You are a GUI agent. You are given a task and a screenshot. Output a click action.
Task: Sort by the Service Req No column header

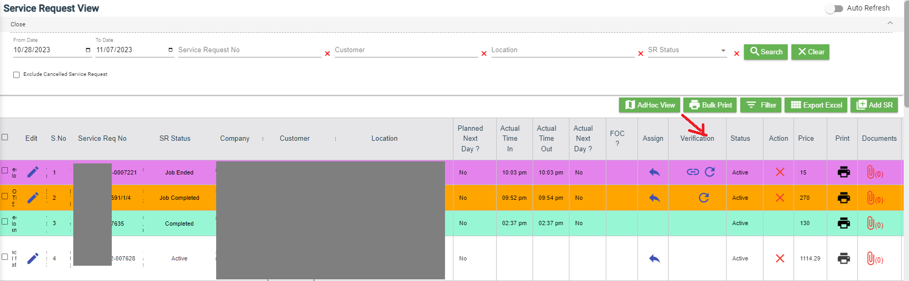pyautogui.click(x=102, y=139)
